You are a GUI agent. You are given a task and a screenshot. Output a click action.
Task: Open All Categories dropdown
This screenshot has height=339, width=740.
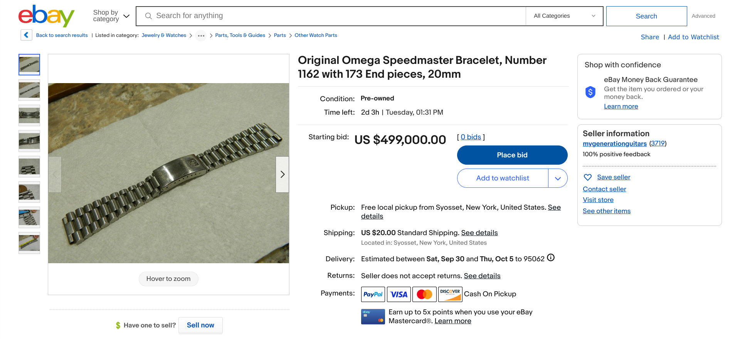[x=564, y=16]
